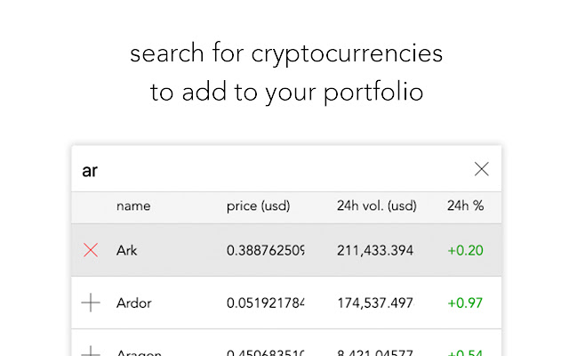The height and width of the screenshot is (356, 569).
Task: Clear the search field with the X icon
Action: pyautogui.click(x=482, y=169)
